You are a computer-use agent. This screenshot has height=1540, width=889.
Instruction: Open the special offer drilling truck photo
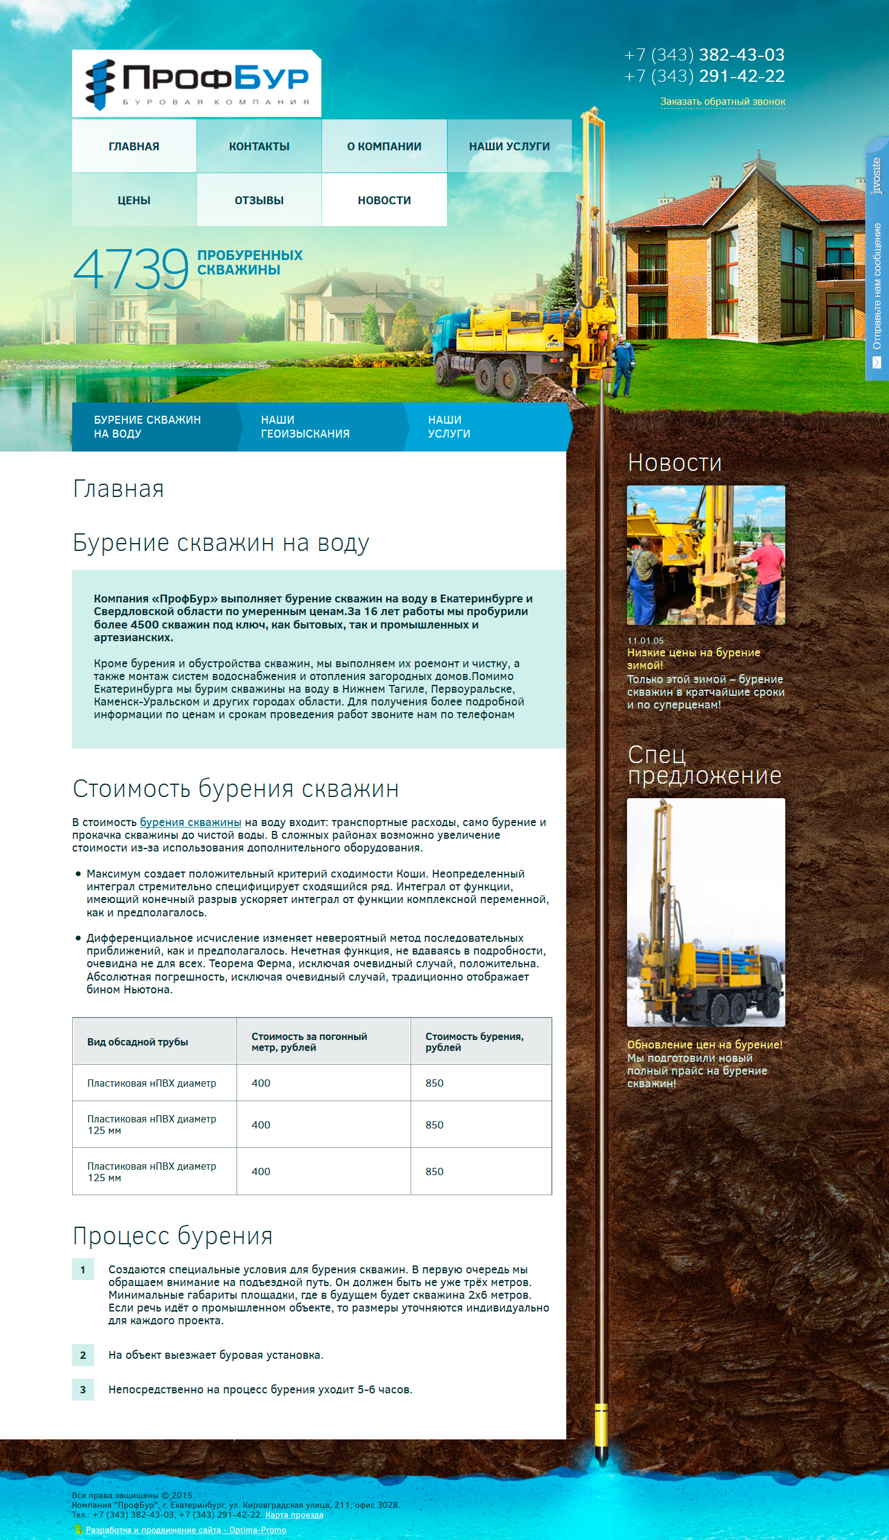(x=706, y=912)
